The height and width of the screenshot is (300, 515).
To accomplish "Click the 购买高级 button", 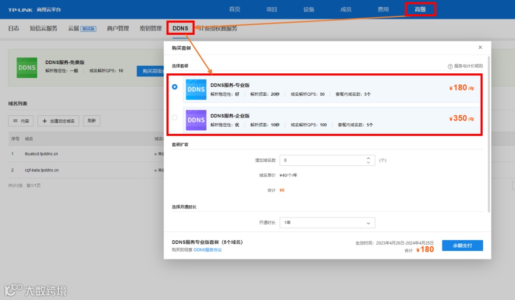I will pos(150,71).
